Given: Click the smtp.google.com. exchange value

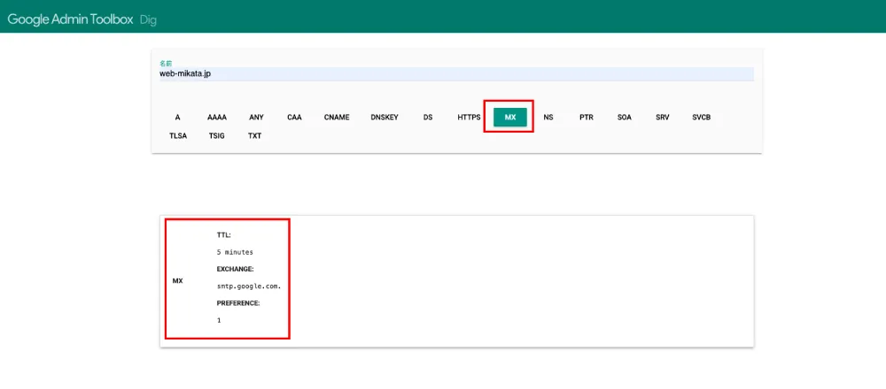Looking at the screenshot, I should coord(249,286).
